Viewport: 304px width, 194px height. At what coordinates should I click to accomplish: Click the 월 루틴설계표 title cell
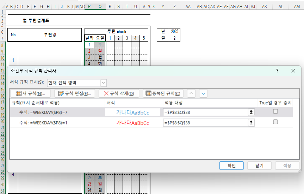click(x=36, y=20)
